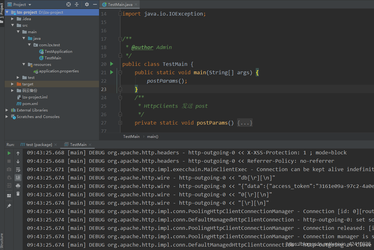The image size is (374, 250).
Task: Pin the TestMain run tab
Action: [x=9, y=206]
